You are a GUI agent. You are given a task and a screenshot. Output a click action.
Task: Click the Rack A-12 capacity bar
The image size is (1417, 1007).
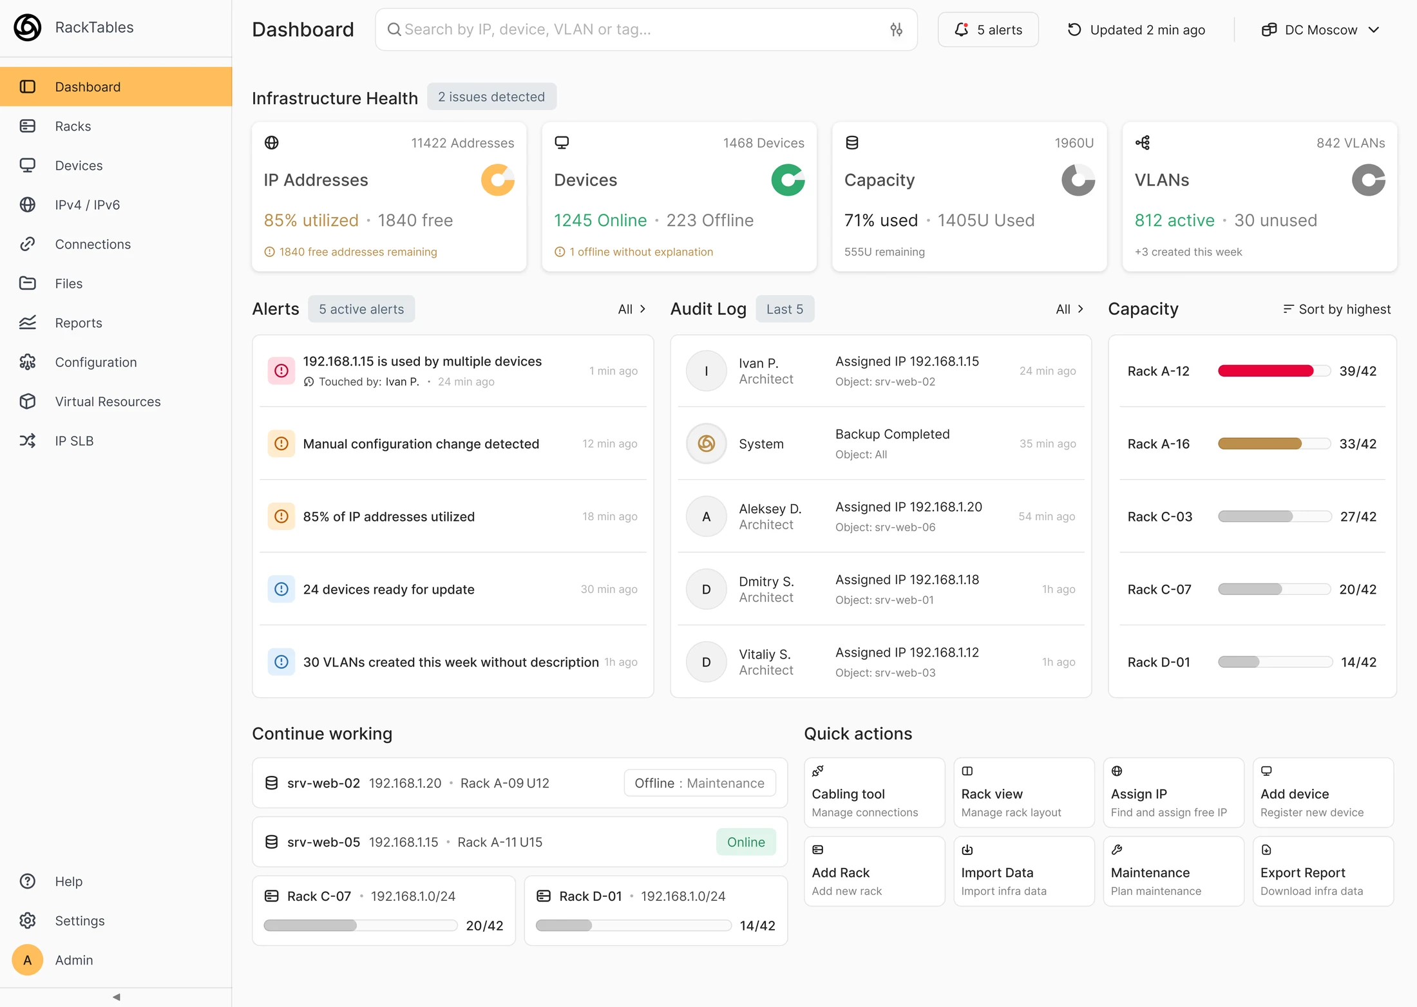point(1274,370)
